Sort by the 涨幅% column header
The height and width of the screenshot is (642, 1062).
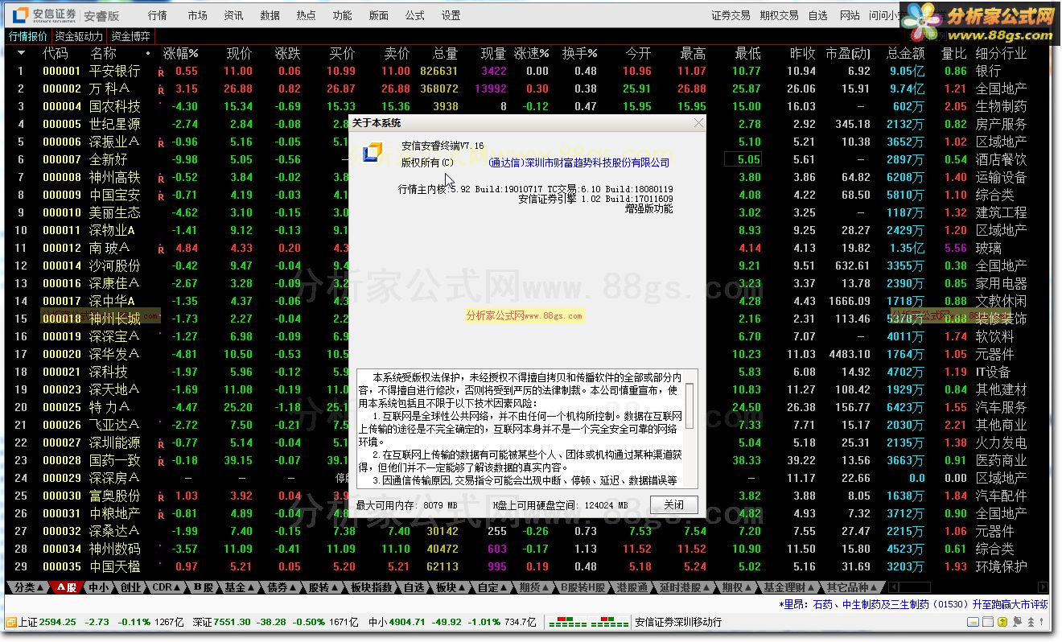(x=181, y=54)
